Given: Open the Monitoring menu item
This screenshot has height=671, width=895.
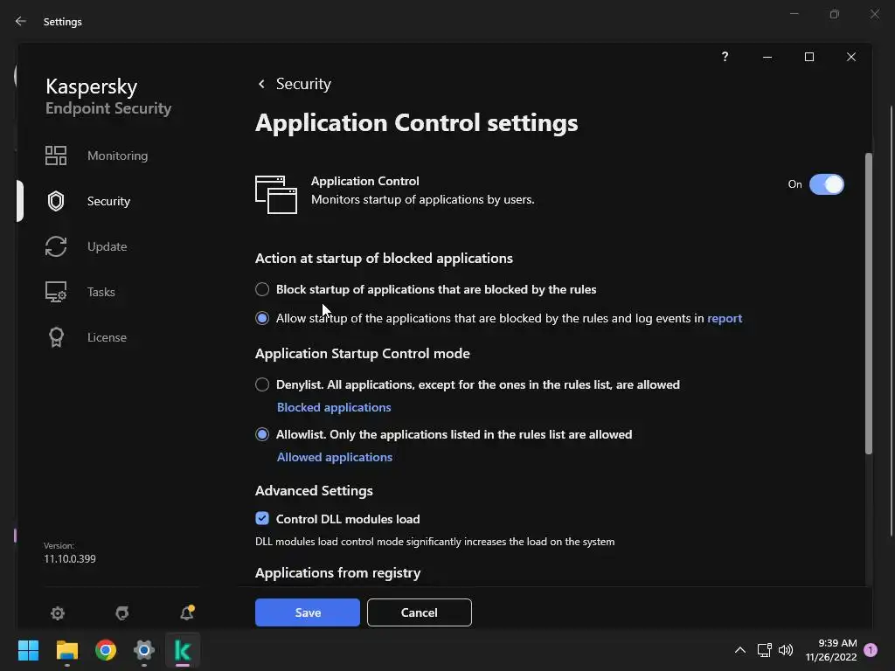Looking at the screenshot, I should click(118, 156).
